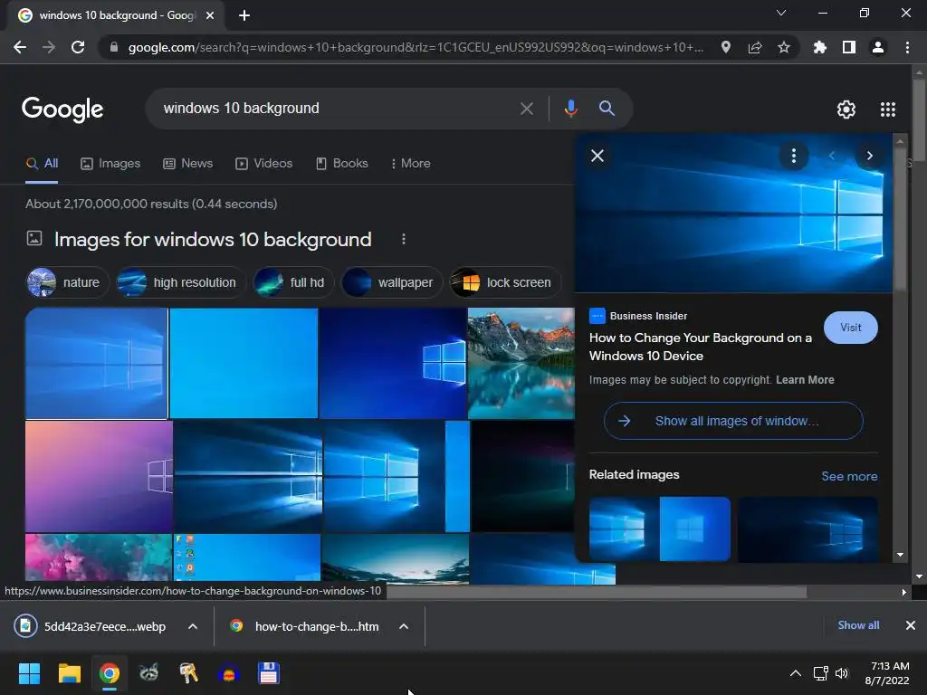Open the pink purple gradient wallpaper thumbnail
The width and height of the screenshot is (927, 695).
pyautogui.click(x=99, y=476)
